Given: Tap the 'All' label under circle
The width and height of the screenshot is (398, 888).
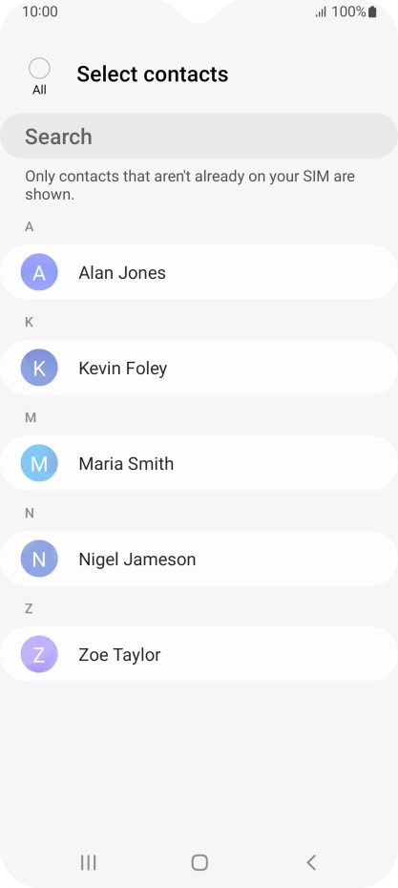Looking at the screenshot, I should tap(39, 90).
